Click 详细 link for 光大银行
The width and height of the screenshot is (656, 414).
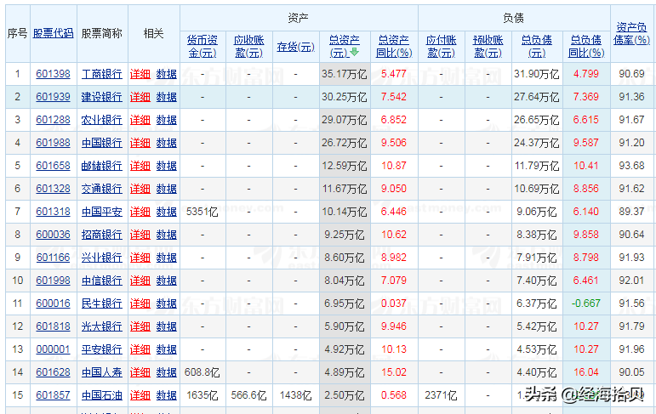point(140,326)
